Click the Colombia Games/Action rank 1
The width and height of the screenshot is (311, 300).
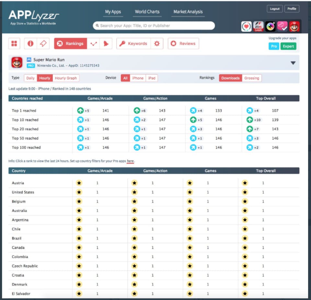153,257
